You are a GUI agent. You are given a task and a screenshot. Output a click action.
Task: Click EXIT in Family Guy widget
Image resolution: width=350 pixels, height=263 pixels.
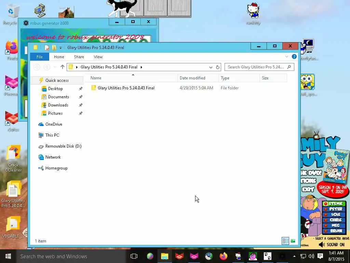308,189
